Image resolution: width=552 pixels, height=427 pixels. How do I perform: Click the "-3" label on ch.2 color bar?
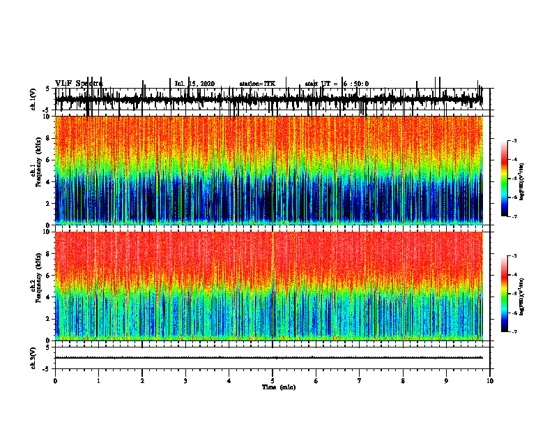click(x=514, y=256)
